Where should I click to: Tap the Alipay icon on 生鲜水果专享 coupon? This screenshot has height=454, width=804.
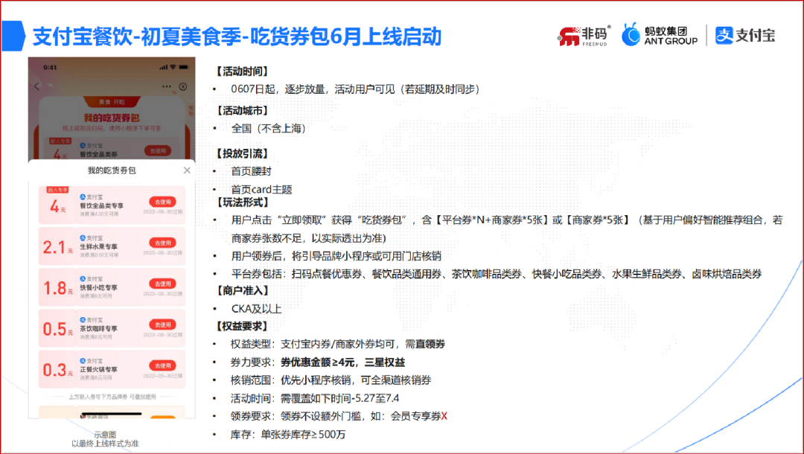click(83, 237)
